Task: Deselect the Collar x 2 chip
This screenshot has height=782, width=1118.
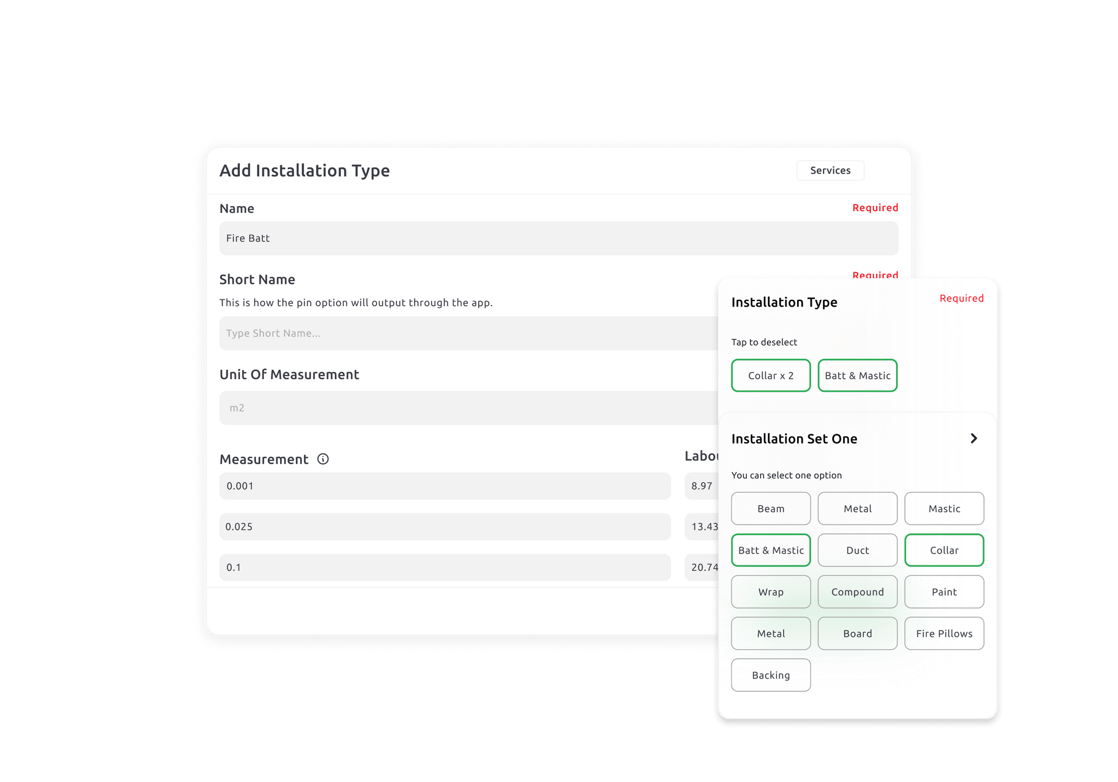Action: [x=771, y=375]
